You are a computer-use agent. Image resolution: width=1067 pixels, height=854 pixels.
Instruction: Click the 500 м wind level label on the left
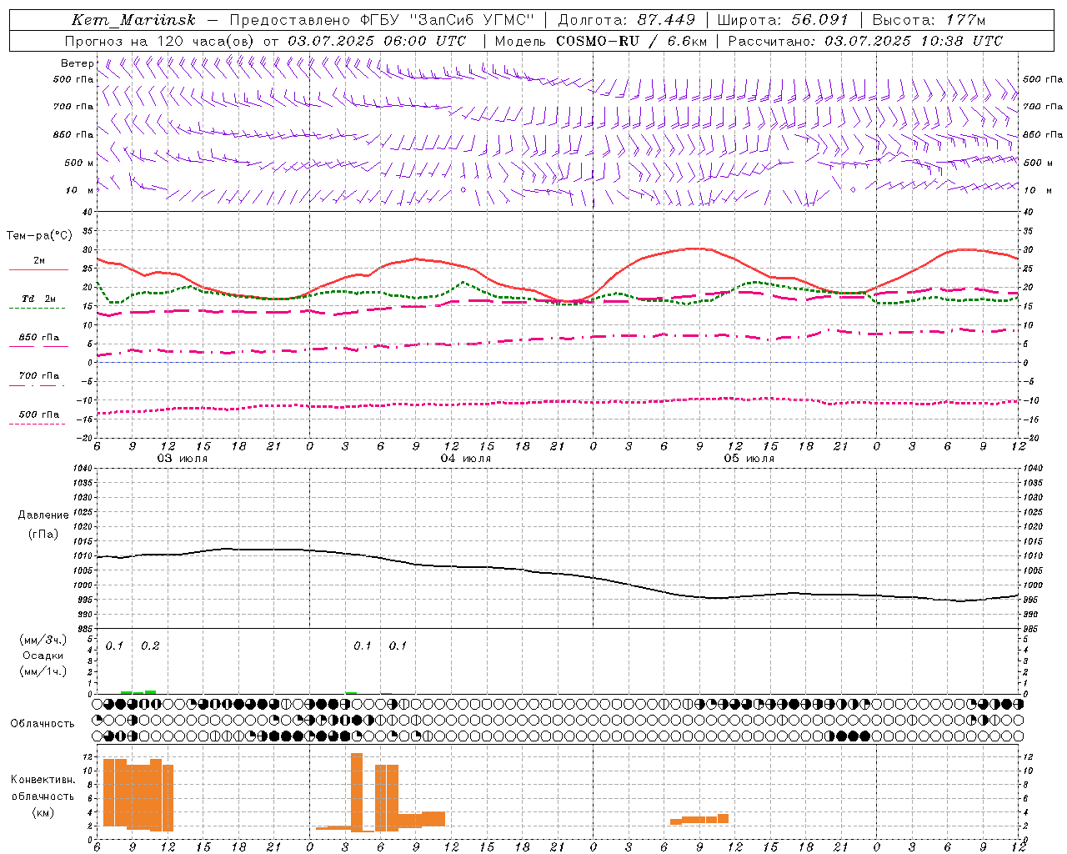pyautogui.click(x=79, y=163)
